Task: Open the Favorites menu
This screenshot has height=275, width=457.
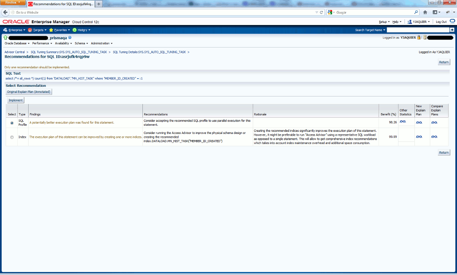Action: pyautogui.click(x=60, y=30)
